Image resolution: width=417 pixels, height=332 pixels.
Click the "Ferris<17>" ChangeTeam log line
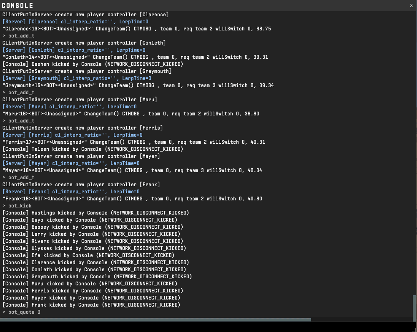click(x=133, y=142)
